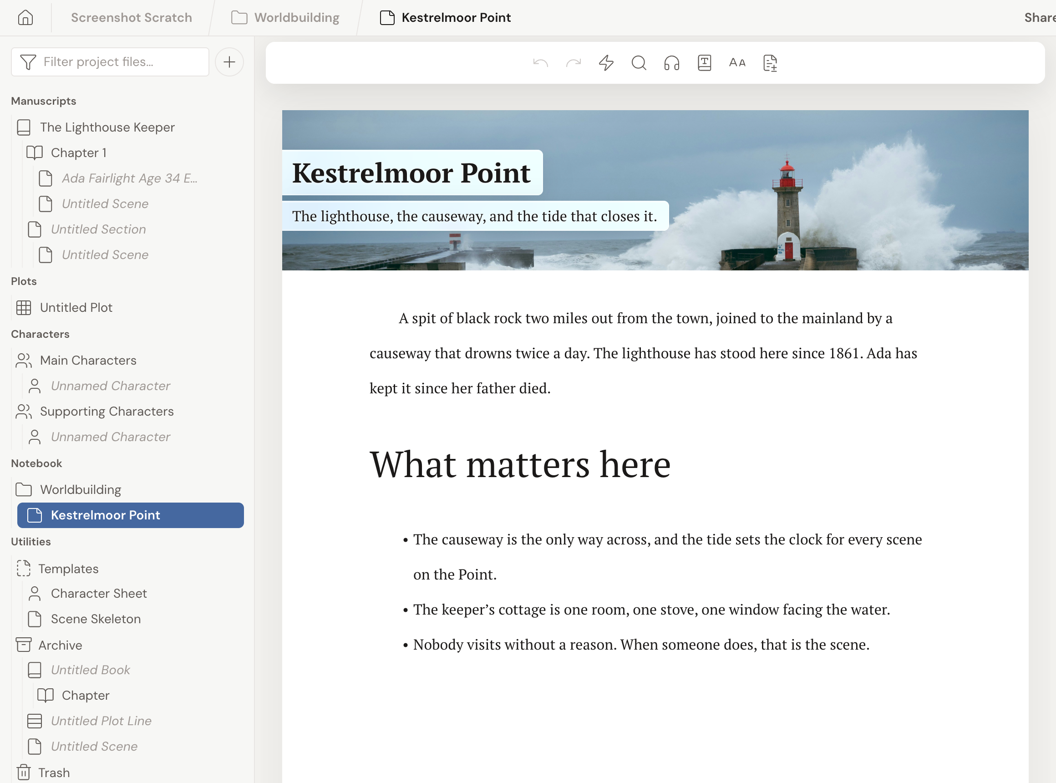
Task: Open the Character Sheet template
Action: click(99, 594)
